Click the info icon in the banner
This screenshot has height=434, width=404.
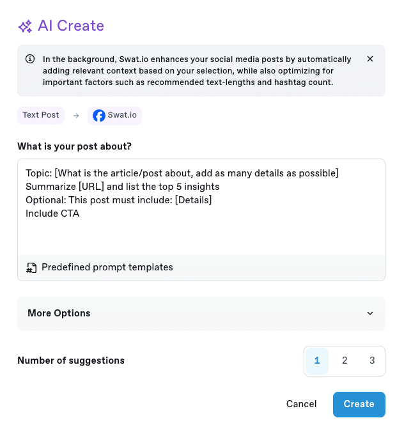[x=30, y=59]
